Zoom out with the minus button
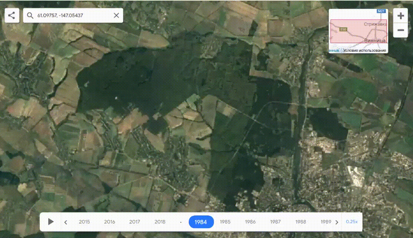Image resolution: width=413 pixels, height=238 pixels. (x=400, y=30)
